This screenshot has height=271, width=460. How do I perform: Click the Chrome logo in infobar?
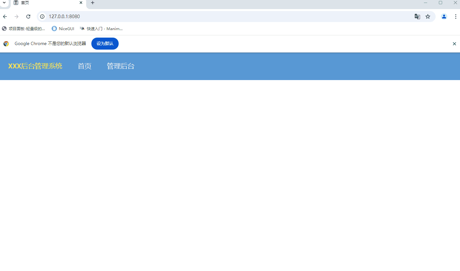click(x=6, y=44)
